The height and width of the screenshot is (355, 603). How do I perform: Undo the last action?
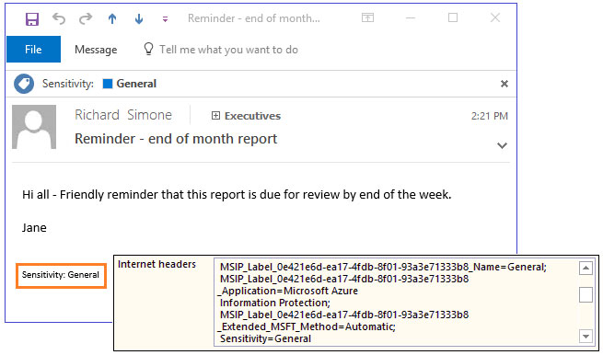(59, 18)
